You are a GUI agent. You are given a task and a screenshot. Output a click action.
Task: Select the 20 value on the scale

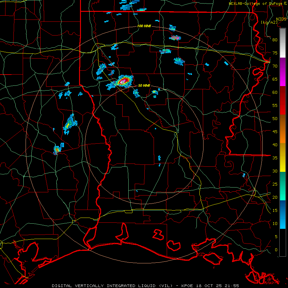[x=275, y=197]
